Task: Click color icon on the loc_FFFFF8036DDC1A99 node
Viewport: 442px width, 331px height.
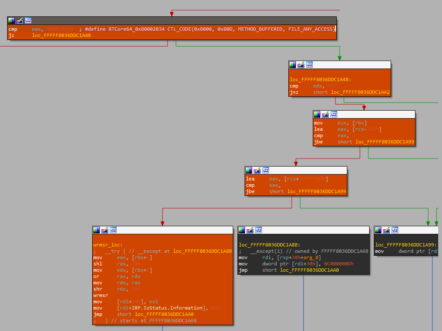Action: click(x=378, y=230)
